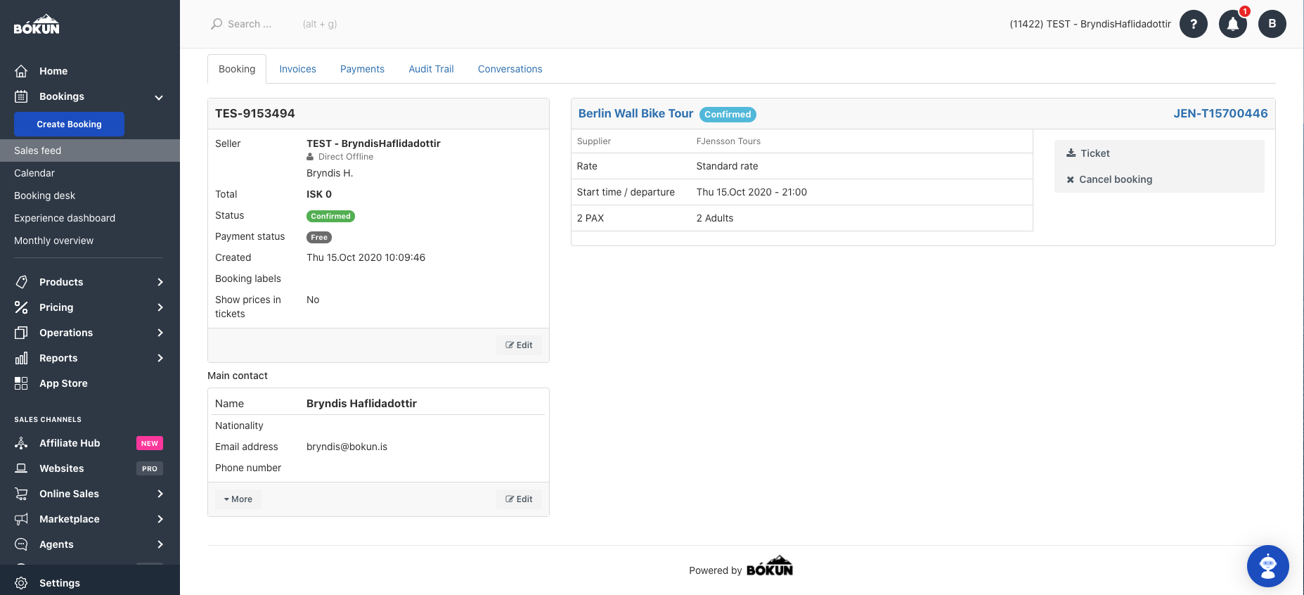Open the Home icon in sidebar
1304x595 pixels.
tap(22, 71)
